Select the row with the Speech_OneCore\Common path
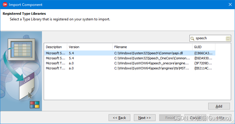 [130, 58]
